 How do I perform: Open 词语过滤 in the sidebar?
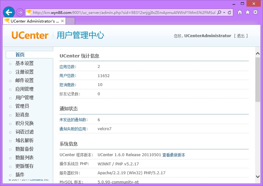24,132
